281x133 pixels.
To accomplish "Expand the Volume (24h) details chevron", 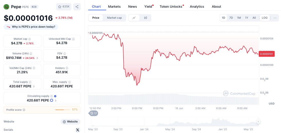I will tap(37, 58).
